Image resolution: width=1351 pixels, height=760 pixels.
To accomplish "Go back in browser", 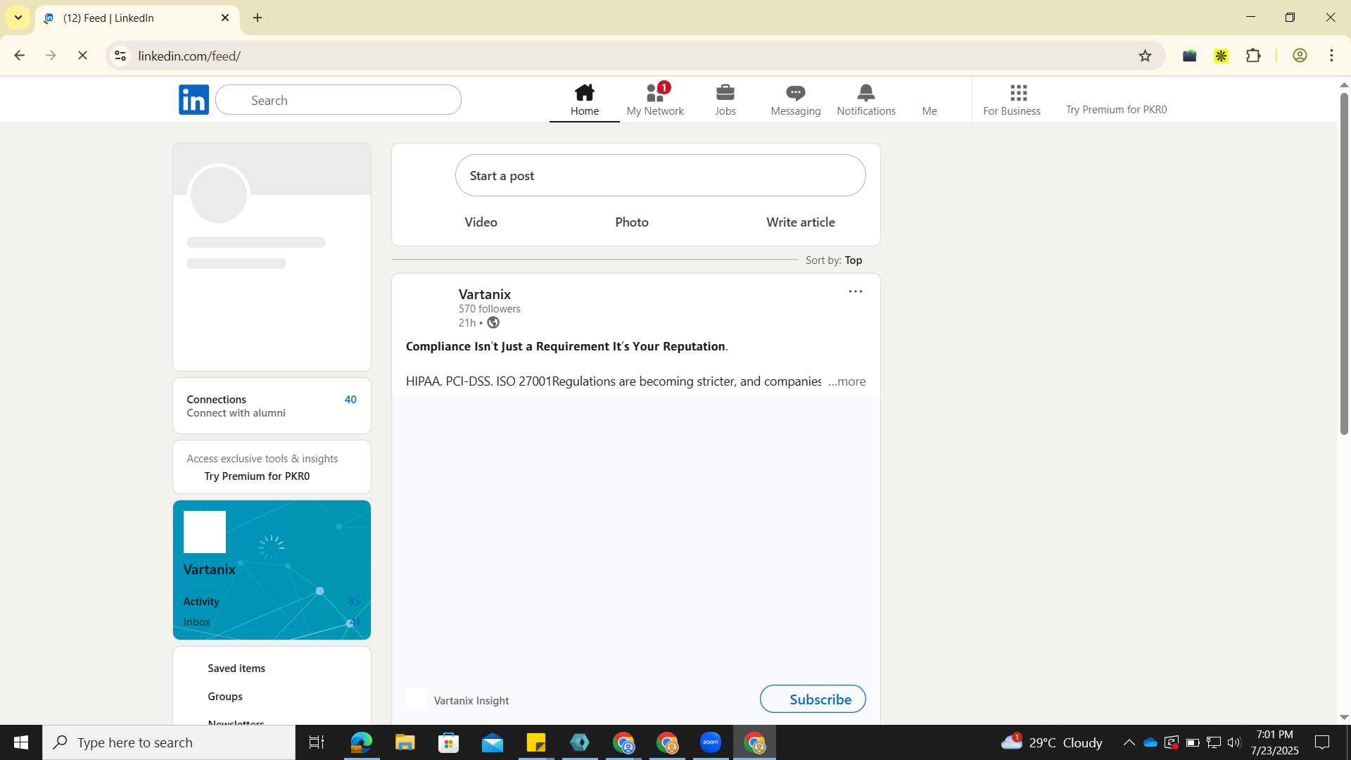I will pos(20,56).
